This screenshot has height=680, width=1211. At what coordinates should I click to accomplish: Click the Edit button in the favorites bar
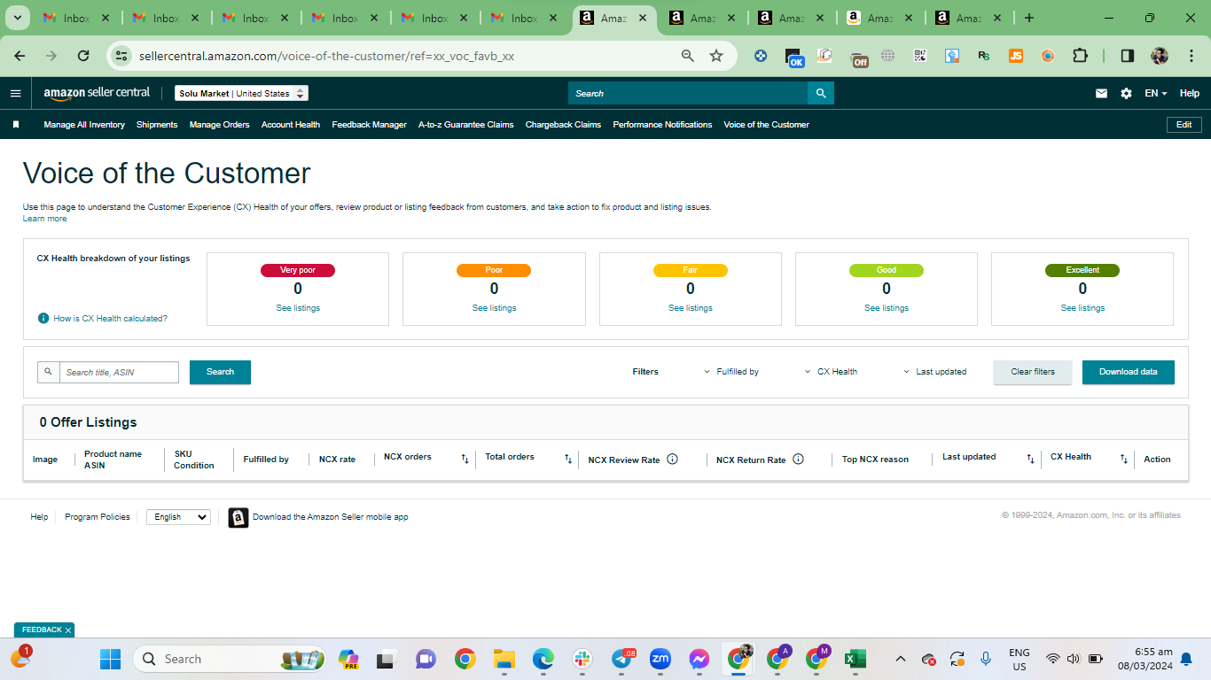1184,125
